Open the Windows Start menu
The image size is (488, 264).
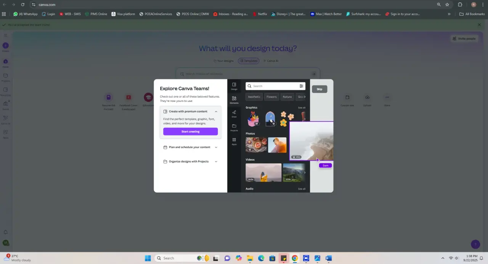pos(148,258)
